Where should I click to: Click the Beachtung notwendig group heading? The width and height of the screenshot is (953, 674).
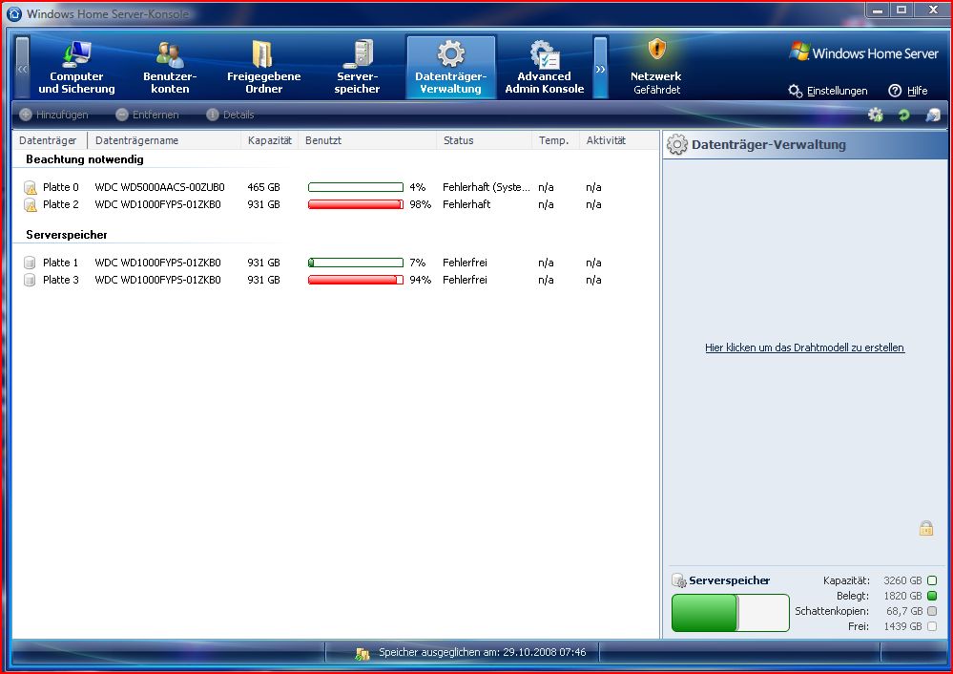(x=85, y=159)
